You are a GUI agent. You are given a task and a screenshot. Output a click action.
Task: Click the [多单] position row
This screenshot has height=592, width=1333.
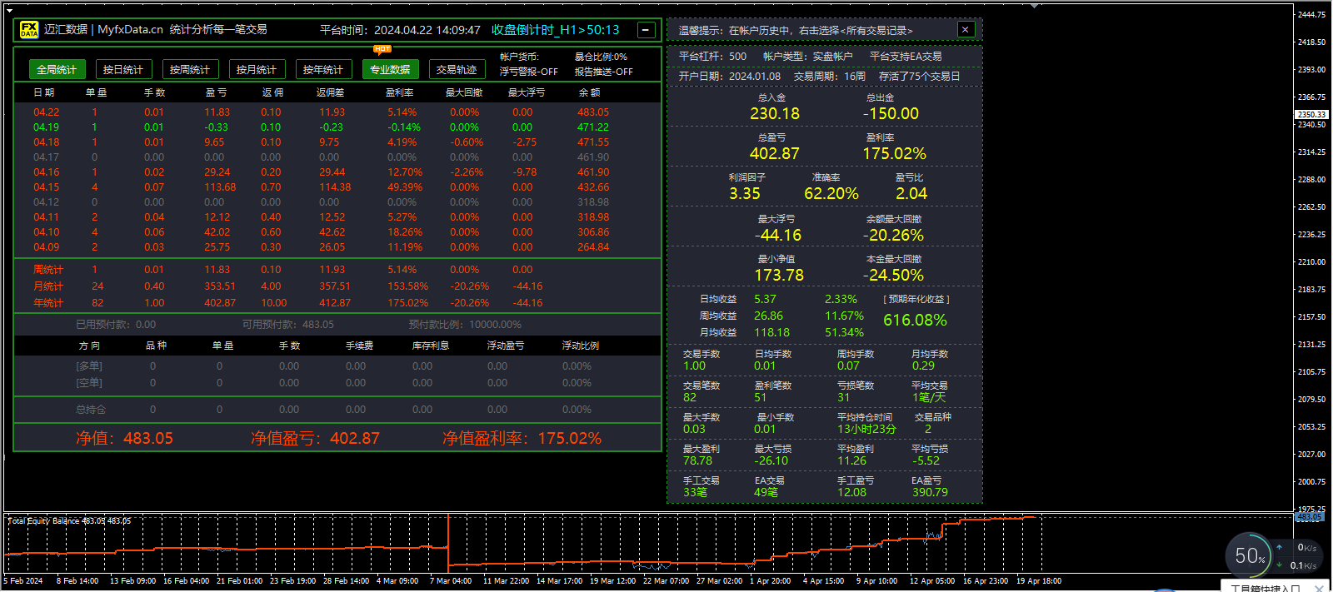pyautogui.click(x=337, y=366)
